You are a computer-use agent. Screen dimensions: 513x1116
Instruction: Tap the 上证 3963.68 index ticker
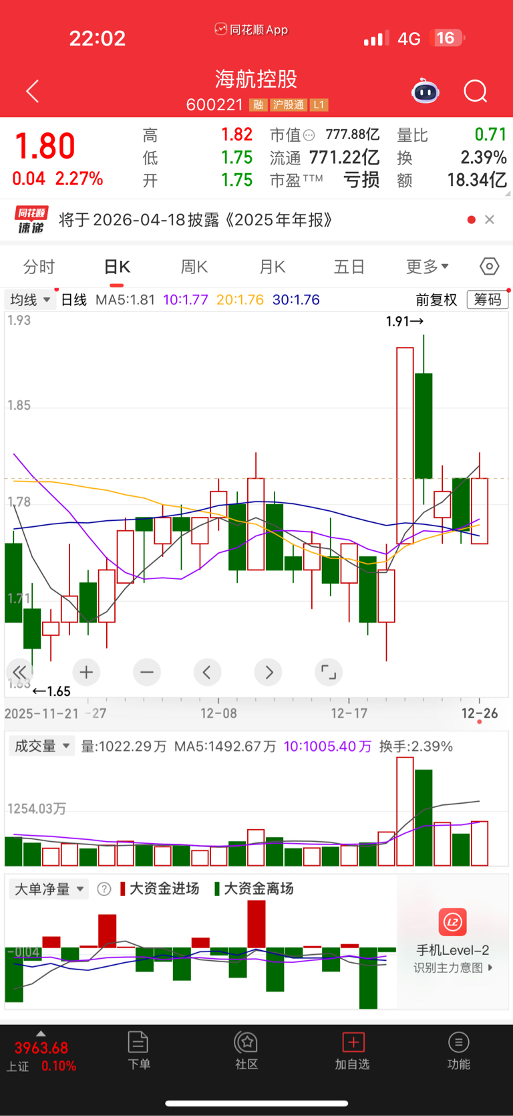point(41,1056)
